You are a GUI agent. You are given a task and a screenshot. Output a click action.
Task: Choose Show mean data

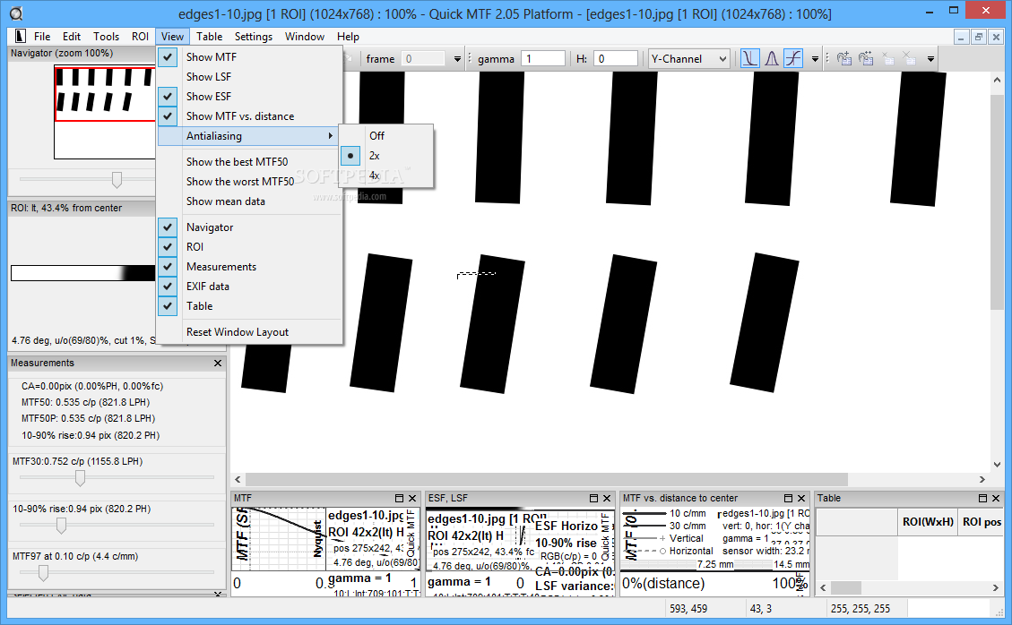pos(250,201)
